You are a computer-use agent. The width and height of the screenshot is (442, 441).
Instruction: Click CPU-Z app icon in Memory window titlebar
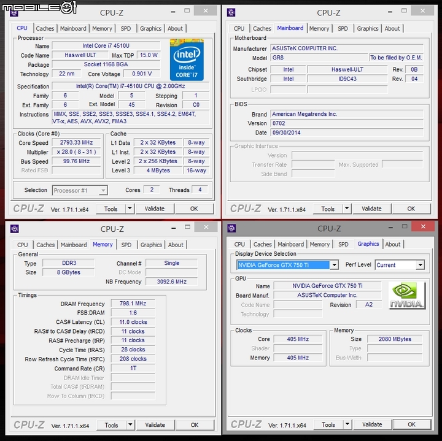14,229
